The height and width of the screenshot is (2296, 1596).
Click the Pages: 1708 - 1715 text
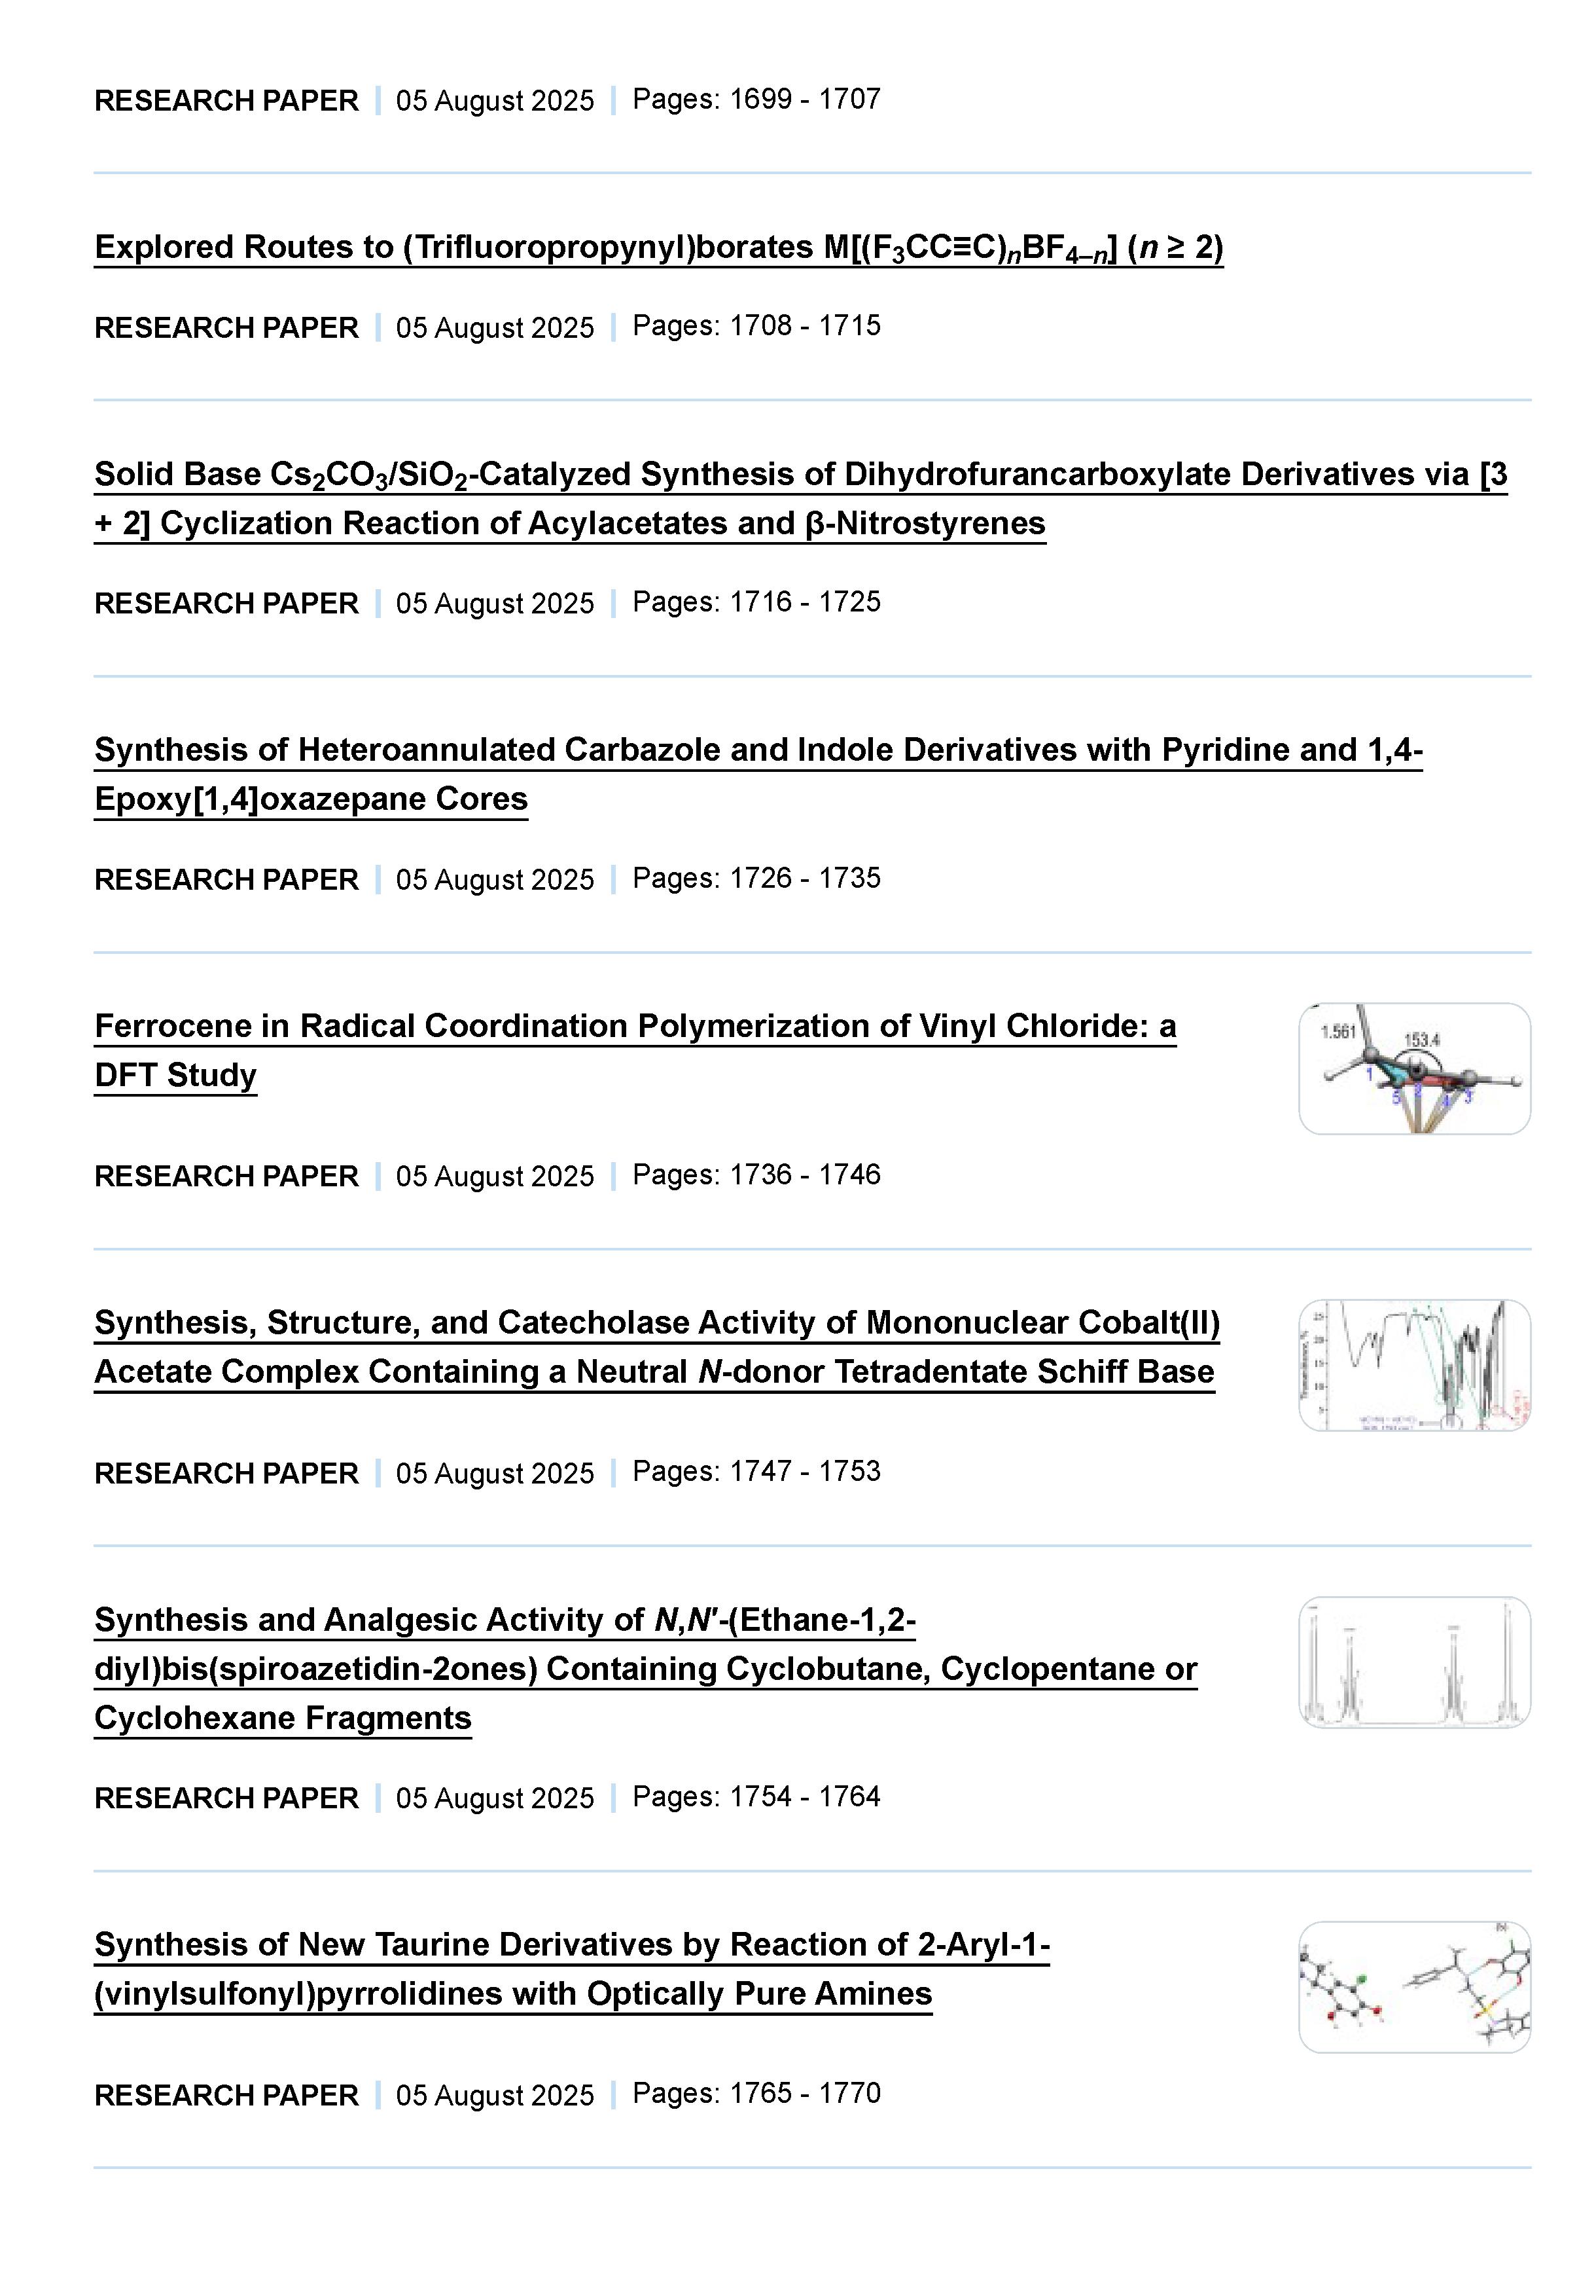tap(756, 326)
